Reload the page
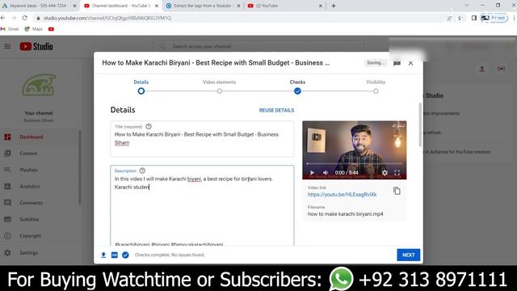This screenshot has width=517, height=291. tap(25, 18)
